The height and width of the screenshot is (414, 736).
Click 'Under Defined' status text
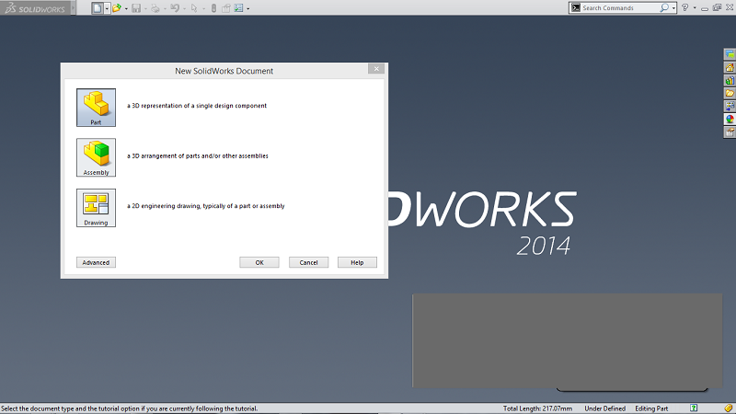(x=604, y=408)
